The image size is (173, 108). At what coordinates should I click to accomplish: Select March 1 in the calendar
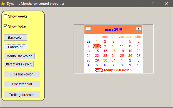[x=97, y=41]
